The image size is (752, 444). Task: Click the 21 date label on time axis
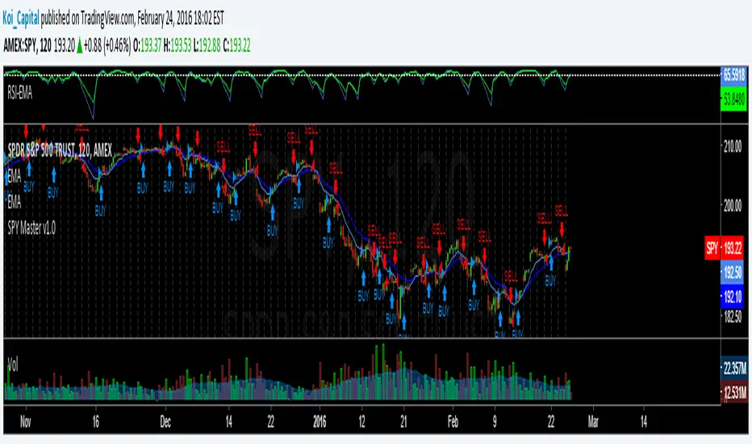coord(403,421)
